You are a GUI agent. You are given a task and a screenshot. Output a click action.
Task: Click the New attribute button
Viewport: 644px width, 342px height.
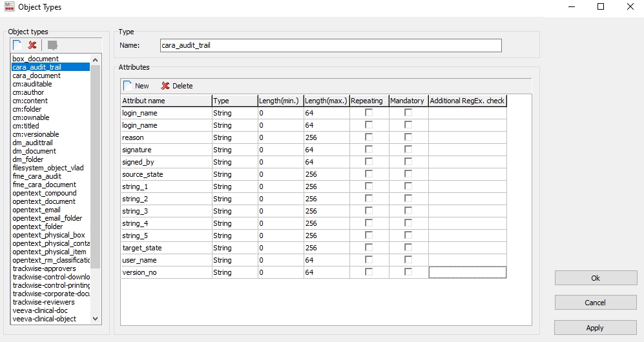[136, 86]
